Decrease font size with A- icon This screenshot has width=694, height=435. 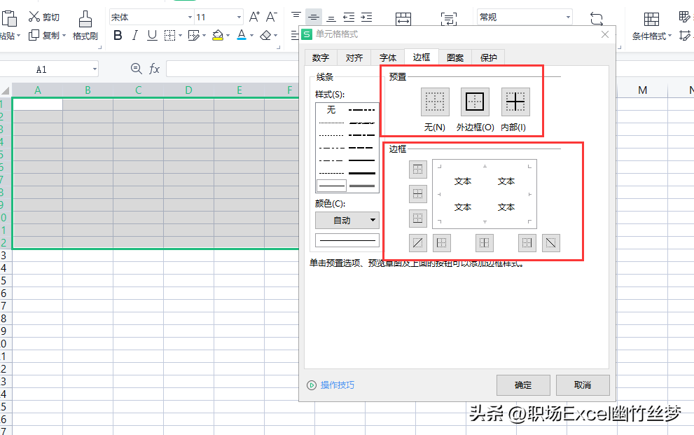coord(271,18)
